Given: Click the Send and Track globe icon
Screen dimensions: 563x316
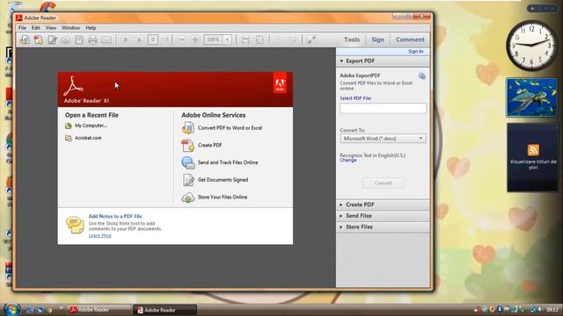Looking at the screenshot, I should tap(187, 162).
